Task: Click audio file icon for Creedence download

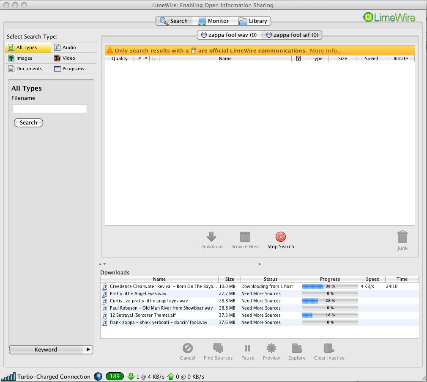Action: tap(104, 286)
